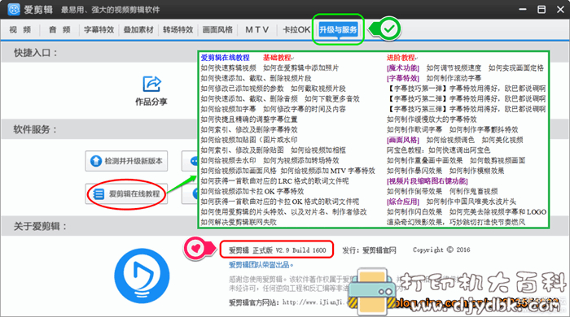
Task: Maximize the 爱剪辑 window
Action: click(541, 10)
